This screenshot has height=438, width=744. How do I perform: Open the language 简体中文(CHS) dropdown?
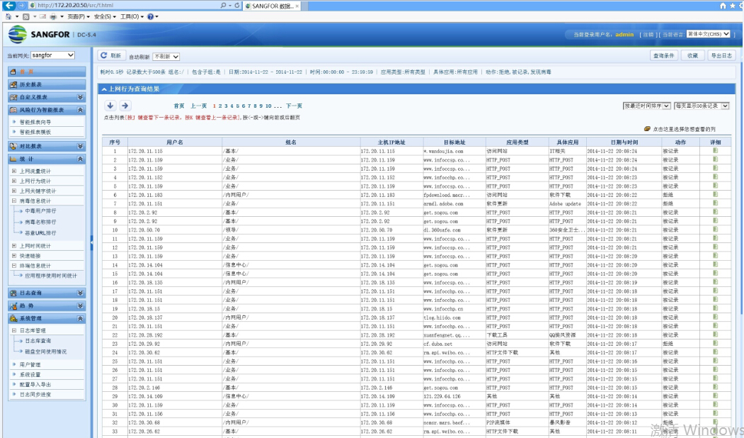[x=709, y=34]
